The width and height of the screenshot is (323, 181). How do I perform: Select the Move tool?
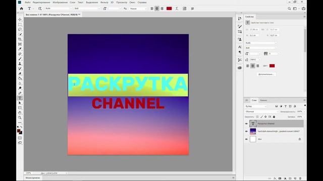(20, 20)
